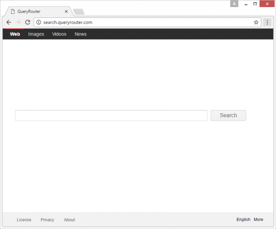Go back using the browser back arrow
This screenshot has width=276, height=229.
(8, 22)
